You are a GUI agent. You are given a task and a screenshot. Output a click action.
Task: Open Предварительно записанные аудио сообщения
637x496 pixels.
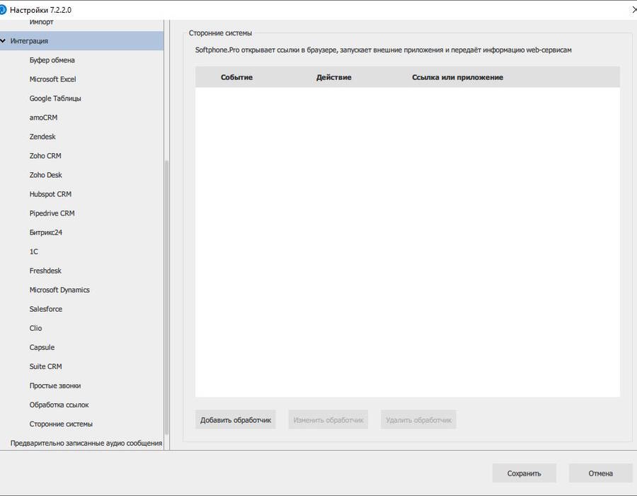[x=86, y=443]
